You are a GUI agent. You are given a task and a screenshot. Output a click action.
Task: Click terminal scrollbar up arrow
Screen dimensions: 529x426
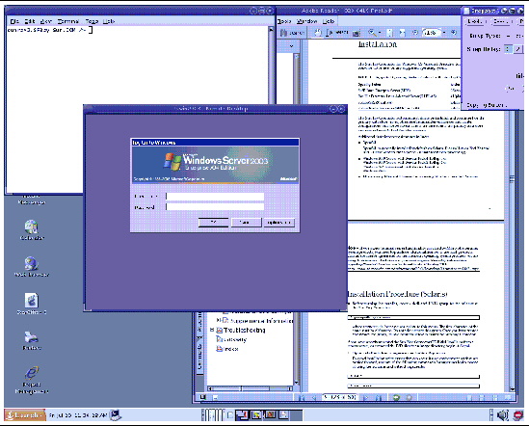click(x=271, y=30)
